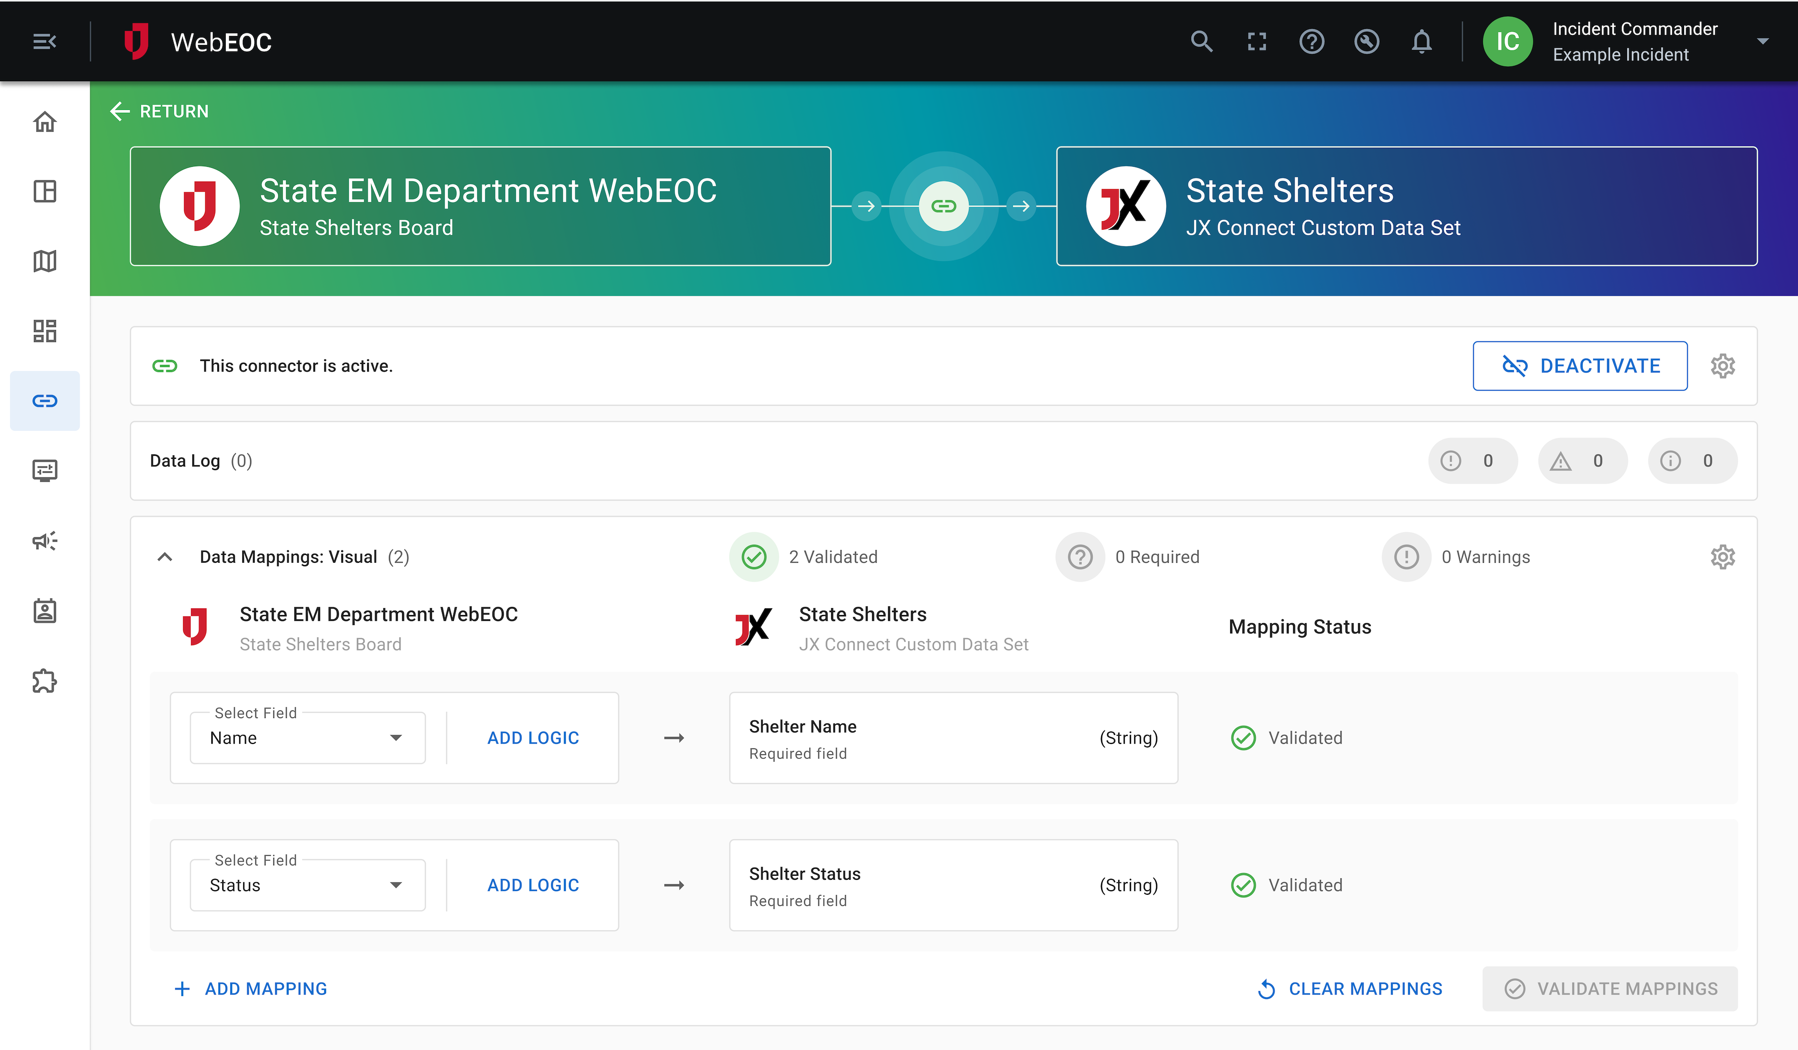Viewport: 1798px width, 1050px height.
Task: Click the Validated status for Shelter Status
Action: pyautogui.click(x=1287, y=885)
